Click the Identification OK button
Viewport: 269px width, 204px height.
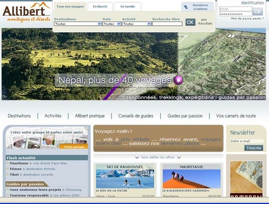point(258,12)
